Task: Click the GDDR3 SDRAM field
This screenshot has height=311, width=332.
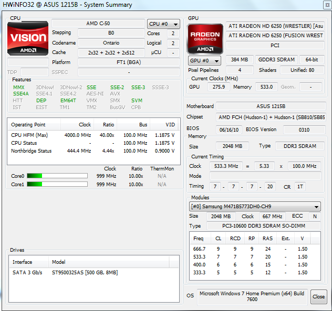Action: pyautogui.click(x=276, y=60)
